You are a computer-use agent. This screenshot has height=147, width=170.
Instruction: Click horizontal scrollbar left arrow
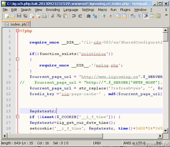click(4, 136)
